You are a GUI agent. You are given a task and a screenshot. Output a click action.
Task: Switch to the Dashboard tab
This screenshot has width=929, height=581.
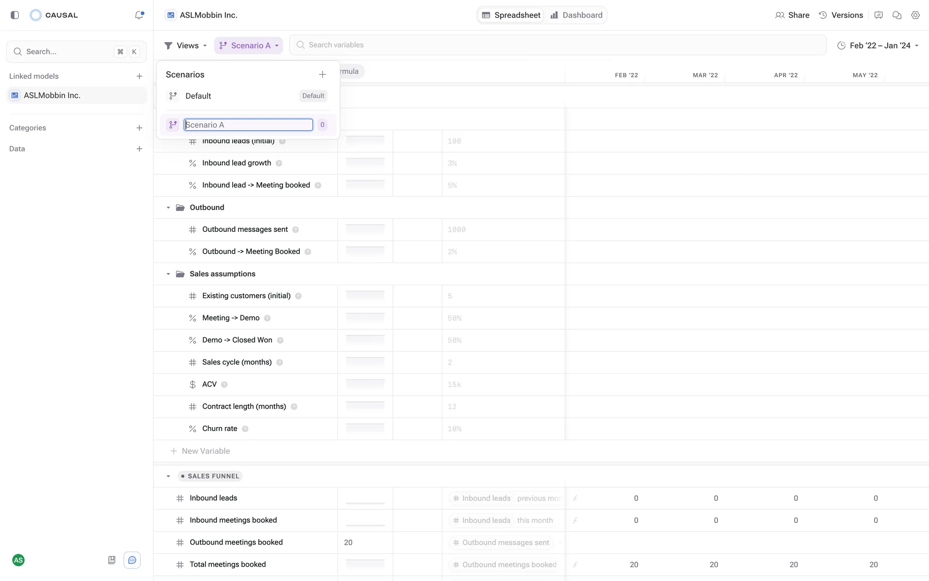coord(576,15)
